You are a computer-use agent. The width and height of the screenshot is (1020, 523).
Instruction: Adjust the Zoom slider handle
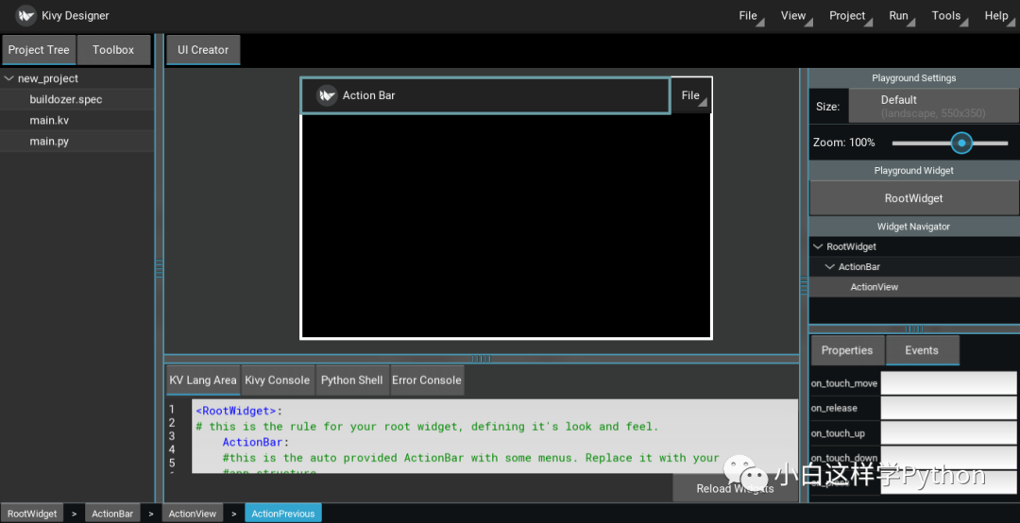point(961,143)
